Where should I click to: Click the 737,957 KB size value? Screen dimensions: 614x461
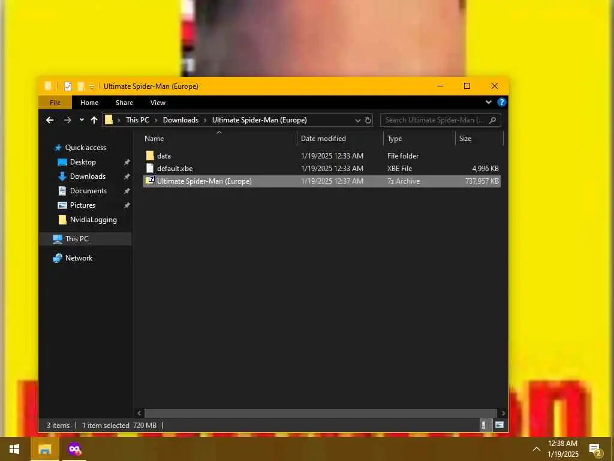[481, 181]
